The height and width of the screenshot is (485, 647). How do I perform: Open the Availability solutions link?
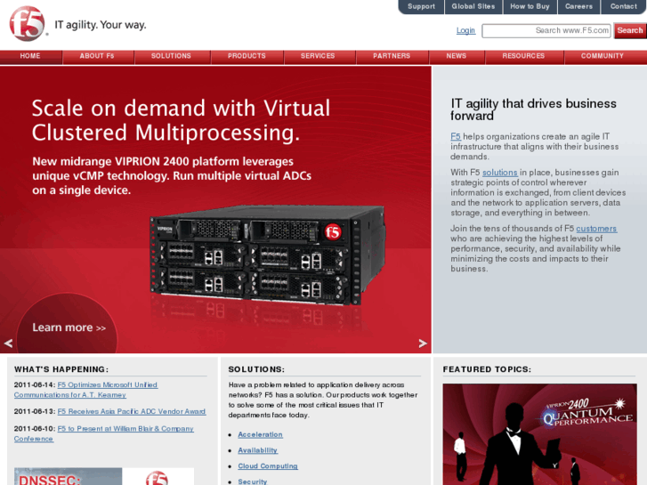click(257, 450)
